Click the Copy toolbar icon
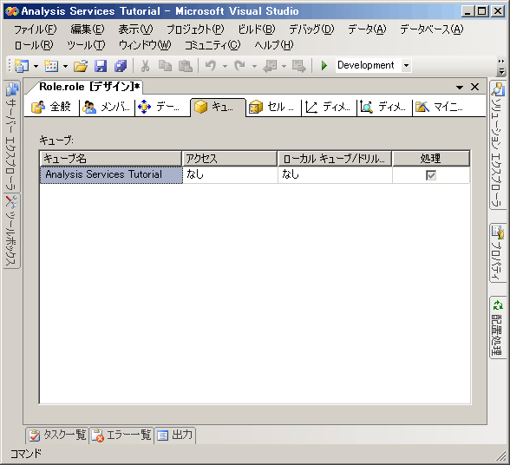 click(165, 66)
